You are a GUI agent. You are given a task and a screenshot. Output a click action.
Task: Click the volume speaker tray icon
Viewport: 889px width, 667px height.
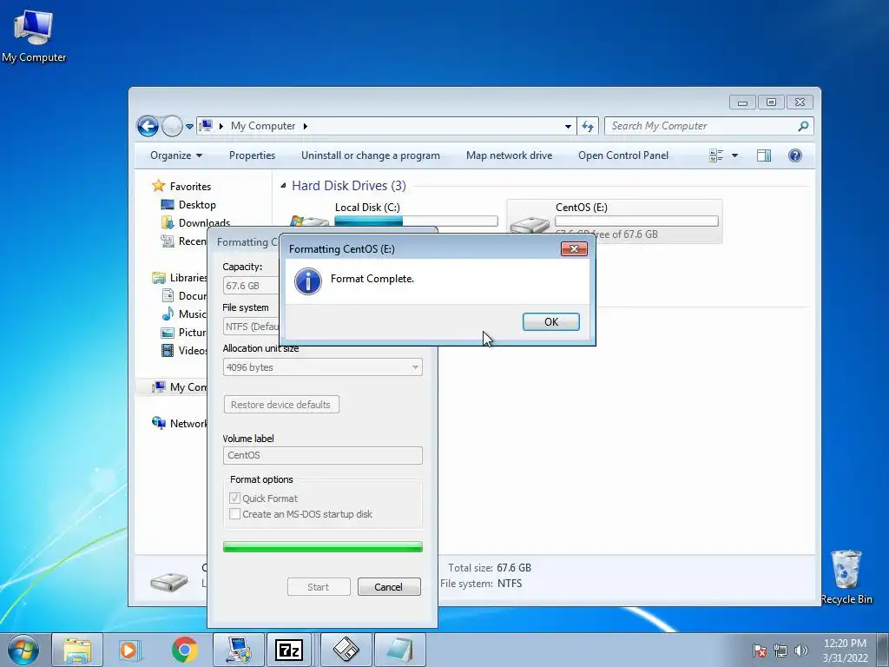click(x=800, y=650)
